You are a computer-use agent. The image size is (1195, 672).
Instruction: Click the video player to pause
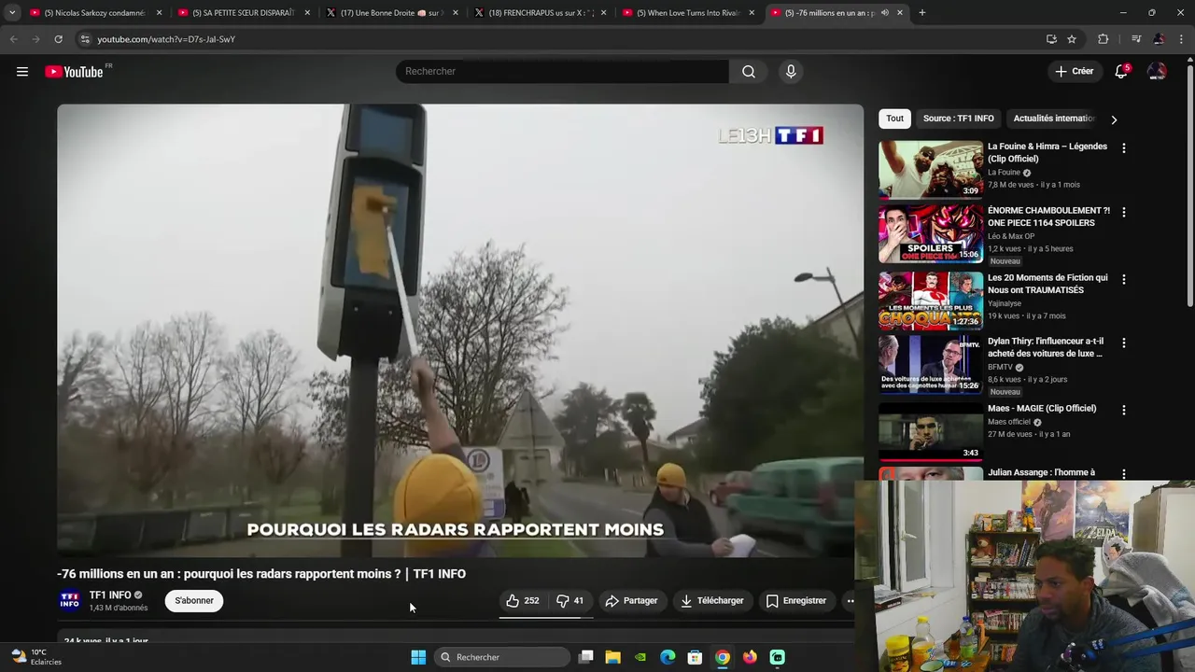click(x=460, y=330)
